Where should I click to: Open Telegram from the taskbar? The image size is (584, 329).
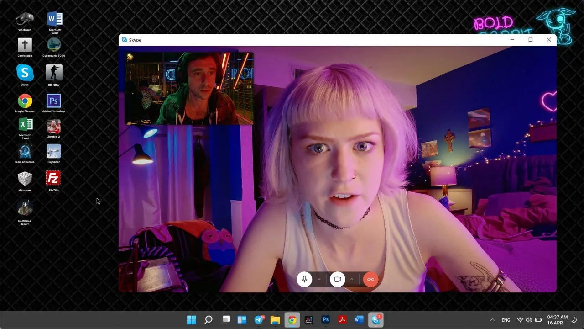[x=259, y=320]
